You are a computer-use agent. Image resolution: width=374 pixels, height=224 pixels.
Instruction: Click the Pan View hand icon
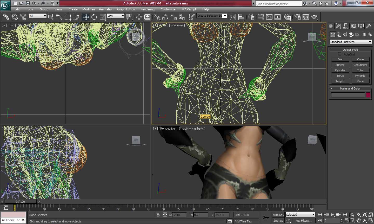coord(359,220)
